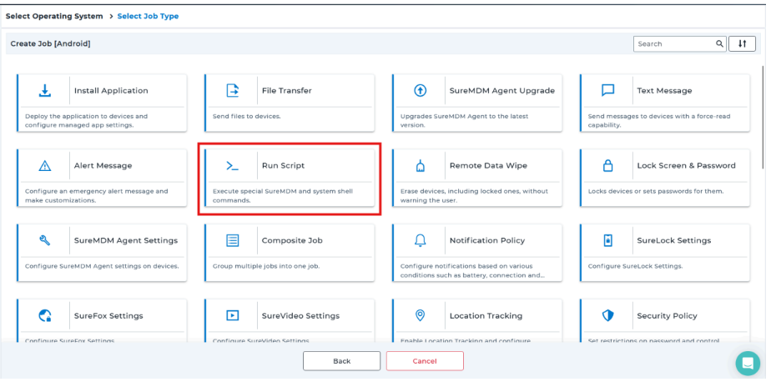Select the Alert Message warning triangle icon
The height and width of the screenshot is (382, 771).
(45, 166)
